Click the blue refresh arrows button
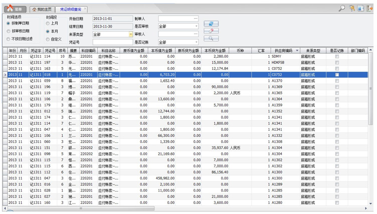Screen dimensions: 377x214 pos(211,24)
